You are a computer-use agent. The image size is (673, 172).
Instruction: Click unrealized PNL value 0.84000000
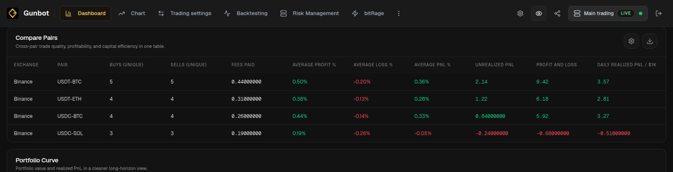[490, 116]
